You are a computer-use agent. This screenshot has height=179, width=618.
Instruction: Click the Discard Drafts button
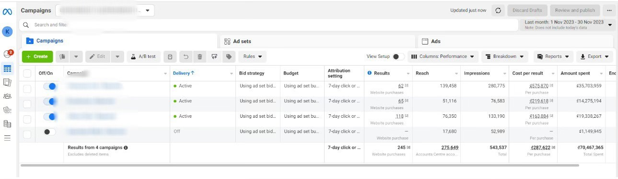click(527, 10)
